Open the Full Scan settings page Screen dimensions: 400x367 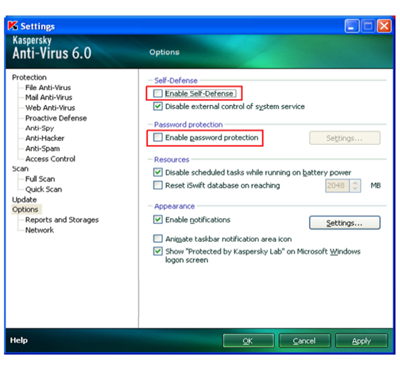pos(40,179)
